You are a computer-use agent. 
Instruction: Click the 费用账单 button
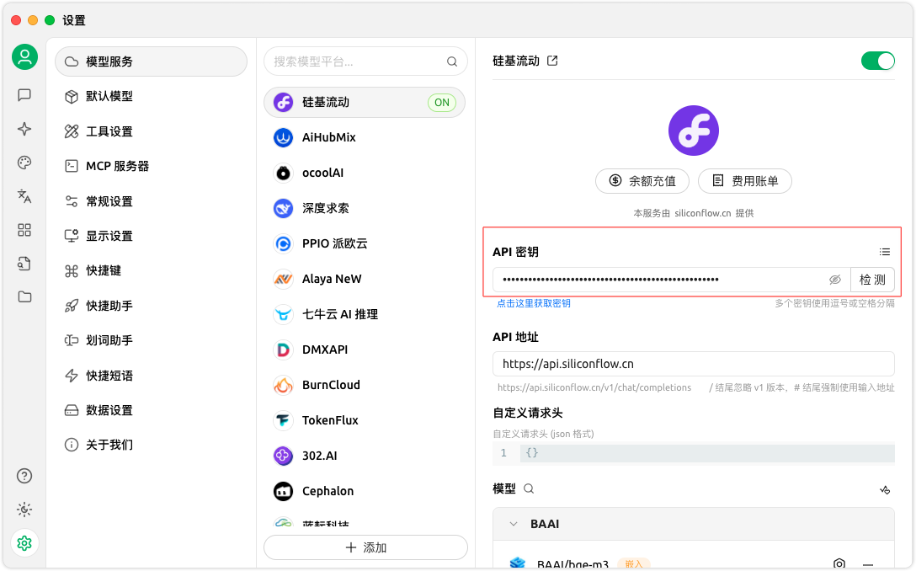click(x=745, y=180)
